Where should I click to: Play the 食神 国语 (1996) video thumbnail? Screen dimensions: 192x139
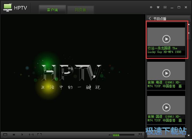point(166,107)
